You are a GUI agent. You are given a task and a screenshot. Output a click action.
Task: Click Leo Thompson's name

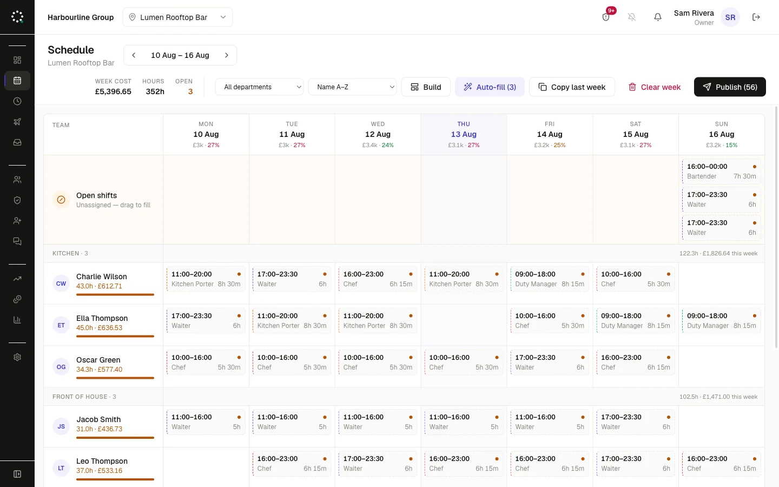(x=102, y=461)
